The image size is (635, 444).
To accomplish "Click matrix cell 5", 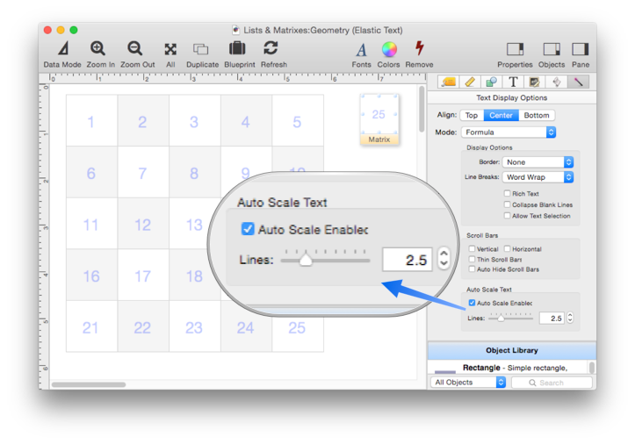I will pos(298,120).
